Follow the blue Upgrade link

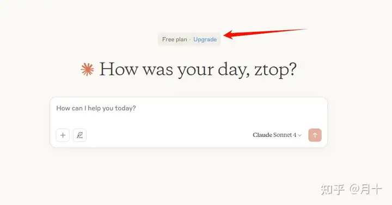[205, 40]
